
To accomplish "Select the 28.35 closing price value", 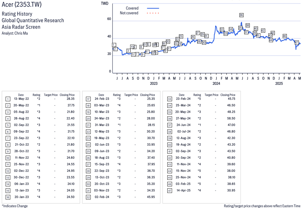I will click(x=70, y=99).
